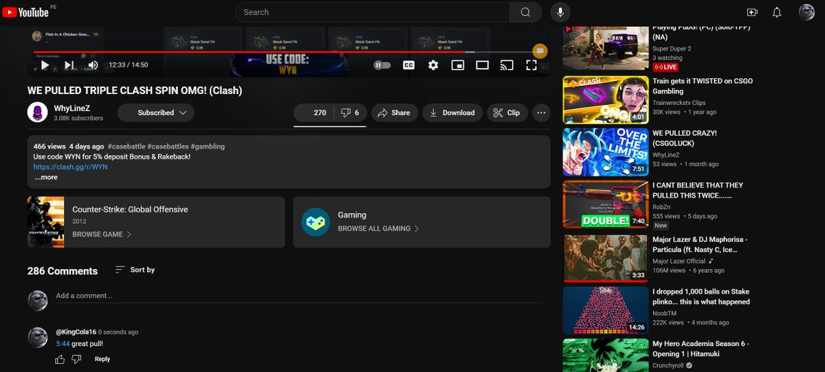Open Major Lazer Particula video thumbnail
The height and width of the screenshot is (372, 825).
point(605,257)
